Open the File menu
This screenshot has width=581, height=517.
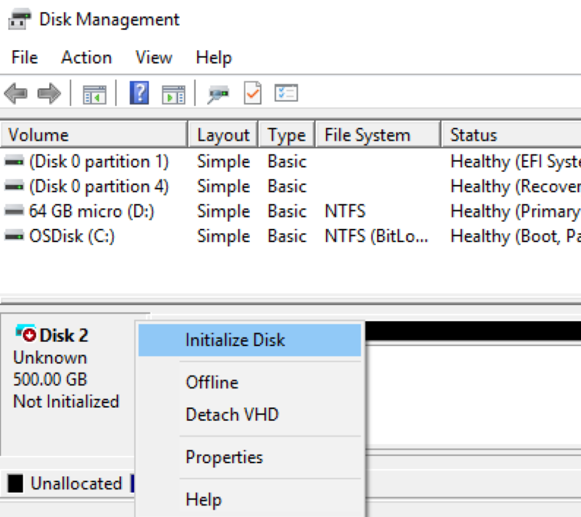[x=25, y=58]
